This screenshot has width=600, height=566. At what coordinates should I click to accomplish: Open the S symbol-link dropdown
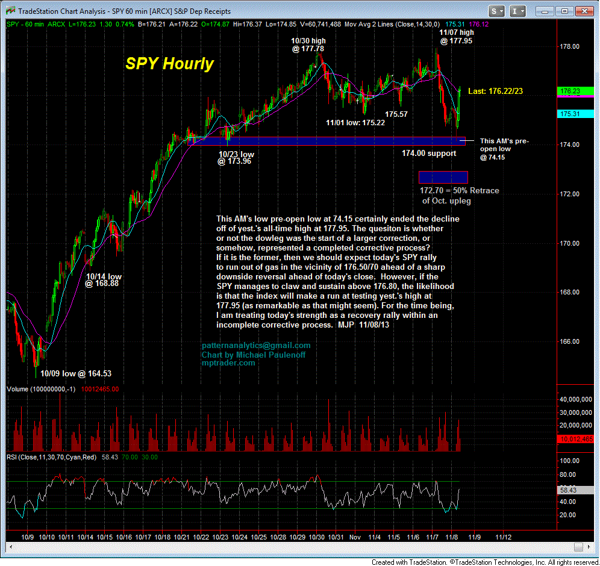pos(497,11)
